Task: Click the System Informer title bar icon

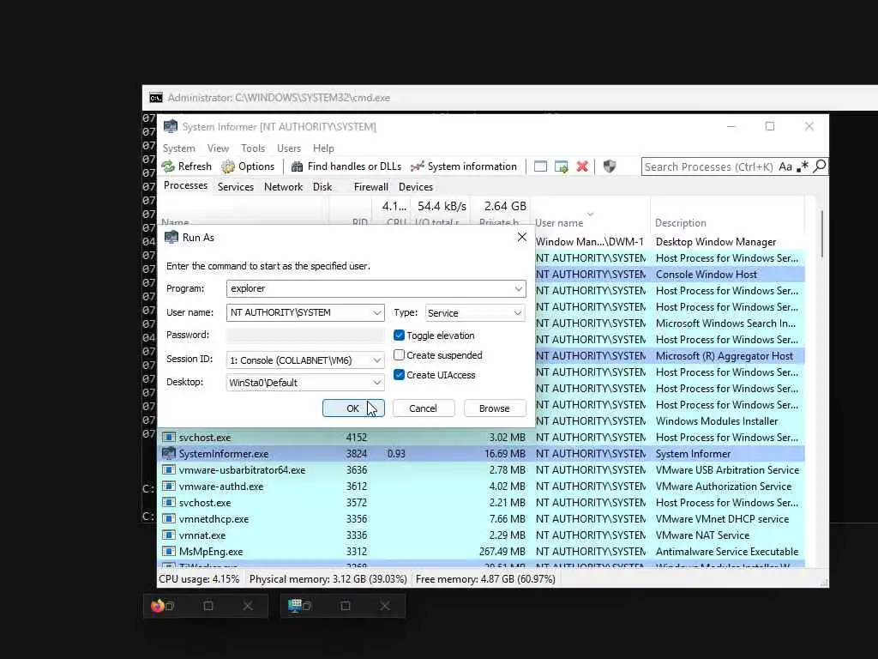Action: [171, 126]
